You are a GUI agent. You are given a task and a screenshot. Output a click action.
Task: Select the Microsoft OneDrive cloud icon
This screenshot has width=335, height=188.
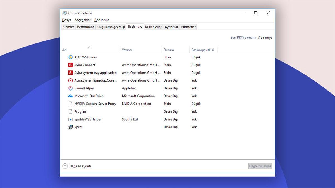(x=71, y=96)
